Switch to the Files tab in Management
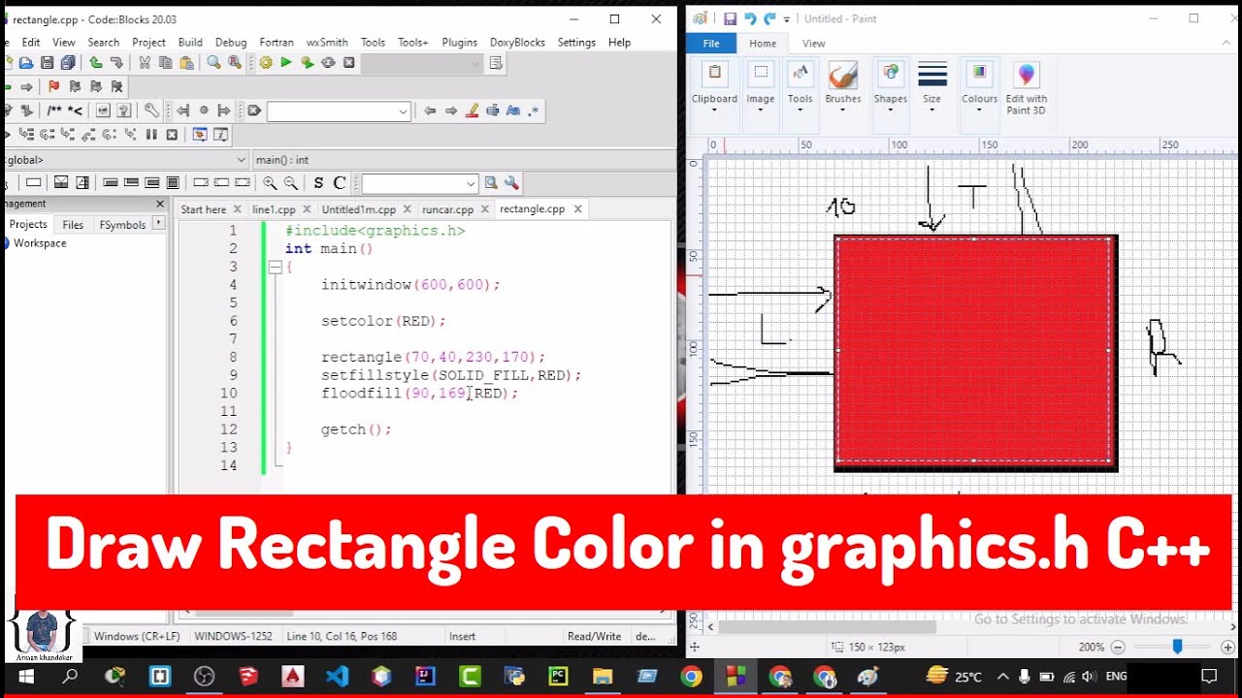 [x=73, y=224]
